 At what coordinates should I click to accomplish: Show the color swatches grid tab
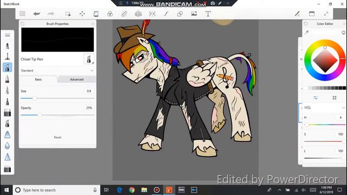coord(335,97)
